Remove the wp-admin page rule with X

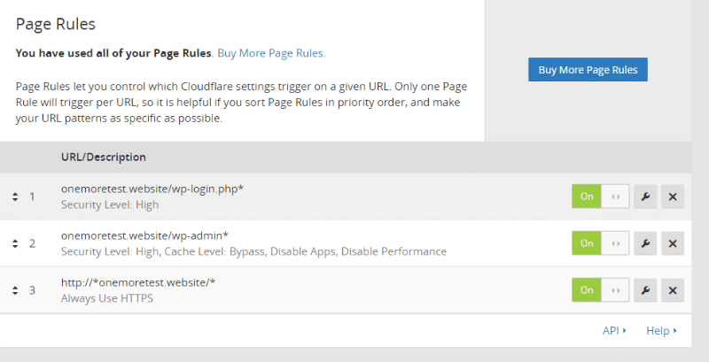pos(673,243)
